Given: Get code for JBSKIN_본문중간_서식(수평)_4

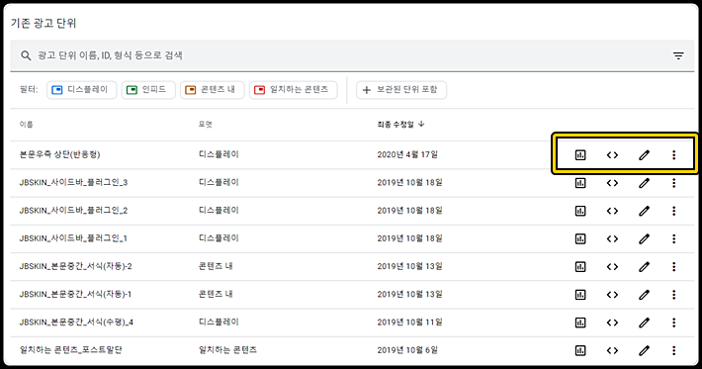Looking at the screenshot, I should (x=612, y=323).
